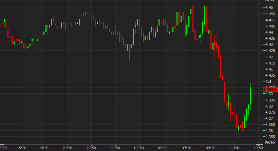This screenshot has height=151, width=278.
Task: Click the 19:50 time axis label
Action: click(x=44, y=148)
